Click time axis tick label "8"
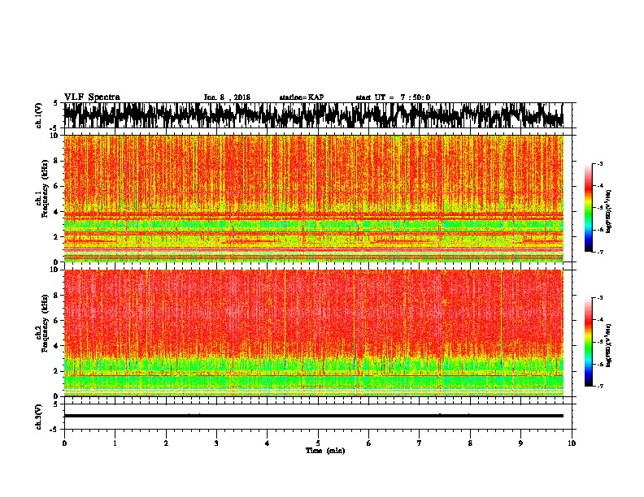644x497 pixels. pyautogui.click(x=470, y=443)
